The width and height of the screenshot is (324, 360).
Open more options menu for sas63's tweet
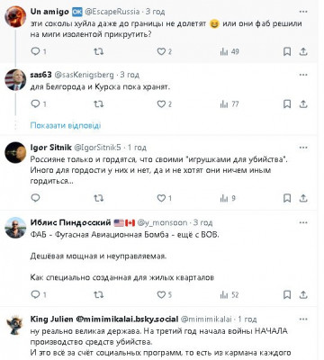point(303,75)
